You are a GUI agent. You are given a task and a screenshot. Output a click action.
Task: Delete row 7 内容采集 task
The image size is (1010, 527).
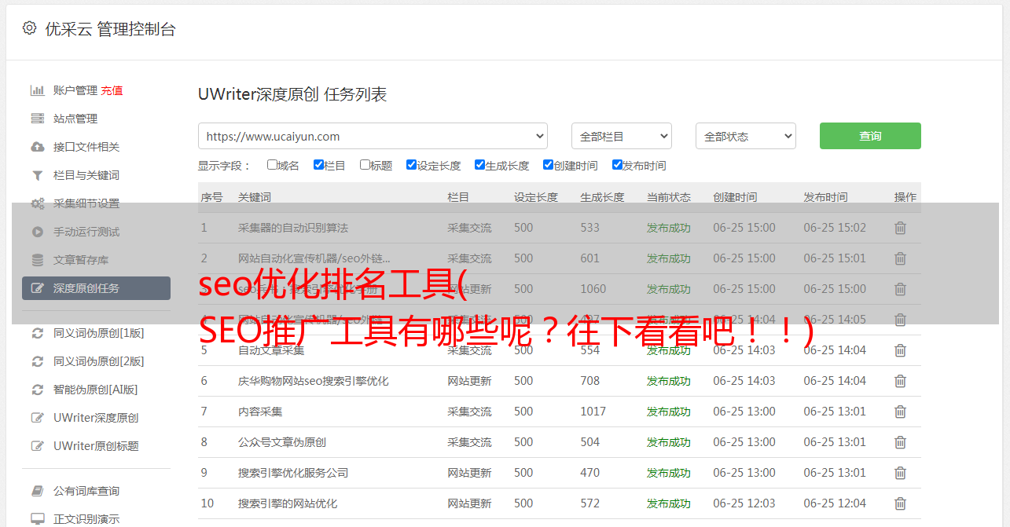pyautogui.click(x=901, y=412)
